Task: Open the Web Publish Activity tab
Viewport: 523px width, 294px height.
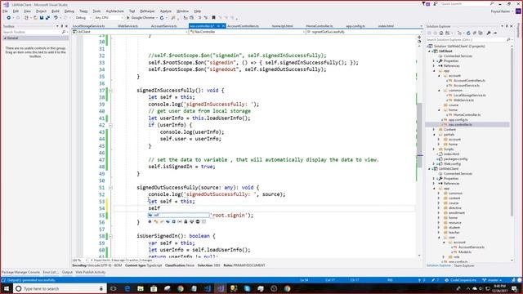Action: coord(90,272)
